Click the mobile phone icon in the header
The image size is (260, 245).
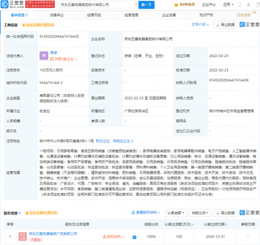pyautogui.click(x=240, y=5)
